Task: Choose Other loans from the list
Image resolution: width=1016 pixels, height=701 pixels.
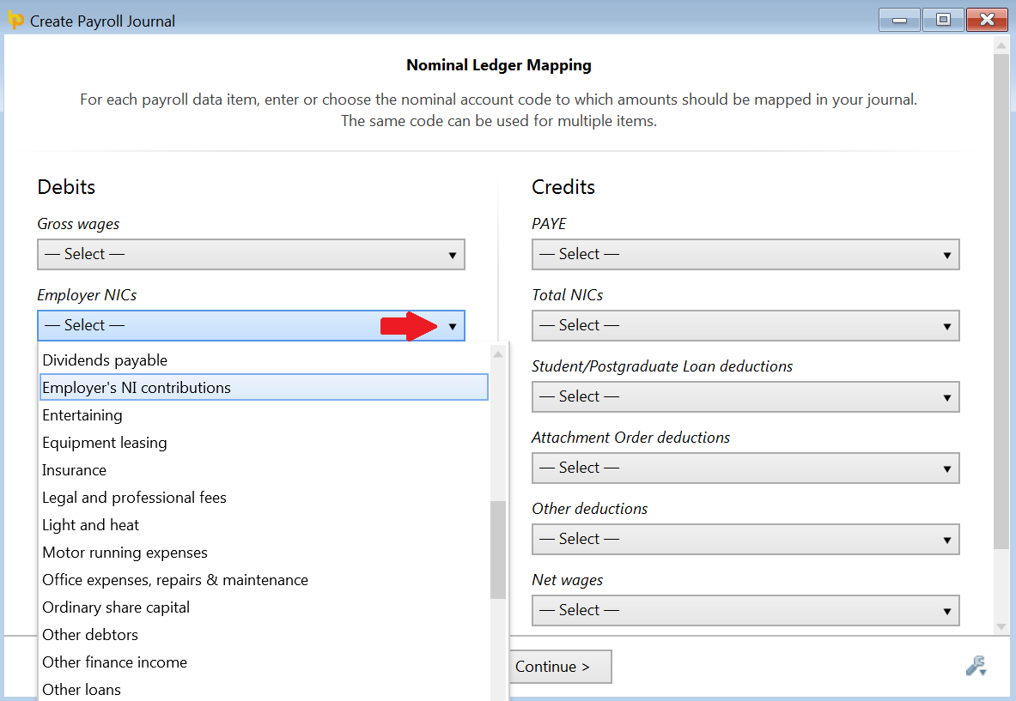Action: 264,689
